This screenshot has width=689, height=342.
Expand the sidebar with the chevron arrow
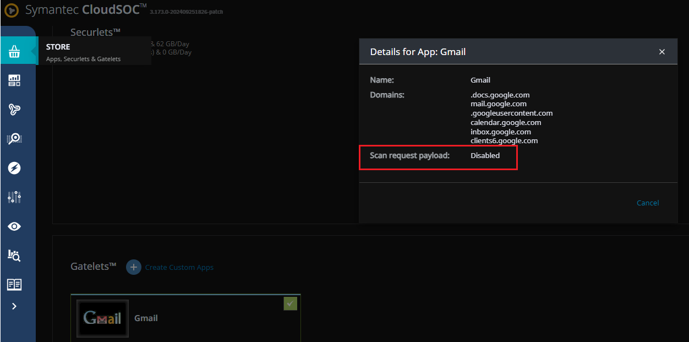click(x=14, y=306)
